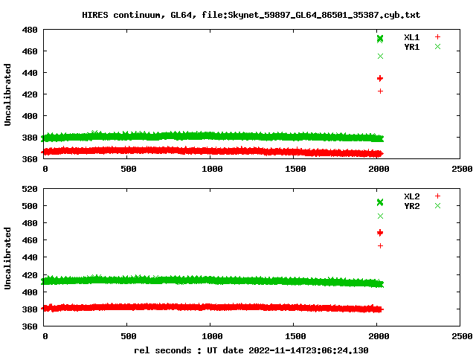Click the 480 y-axis tick label in XL1/YR1 plot
Image resolution: width=476 pixels, height=357 pixels.
click(x=30, y=30)
